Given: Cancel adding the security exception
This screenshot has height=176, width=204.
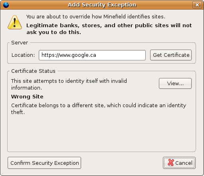Looking at the screenshot, I should [x=179, y=163].
